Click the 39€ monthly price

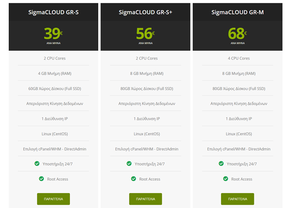(53, 33)
